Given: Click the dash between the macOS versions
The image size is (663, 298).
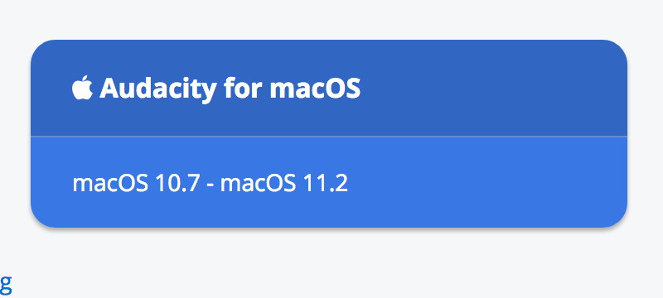Looking at the screenshot, I should coord(210,185).
